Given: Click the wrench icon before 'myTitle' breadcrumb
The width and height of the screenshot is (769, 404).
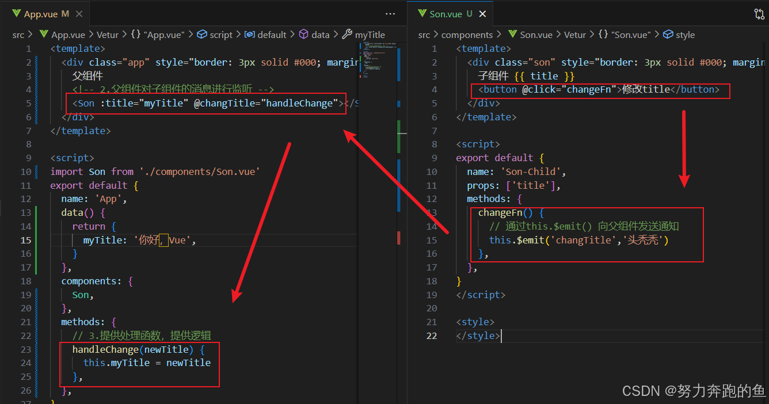Looking at the screenshot, I should [347, 35].
